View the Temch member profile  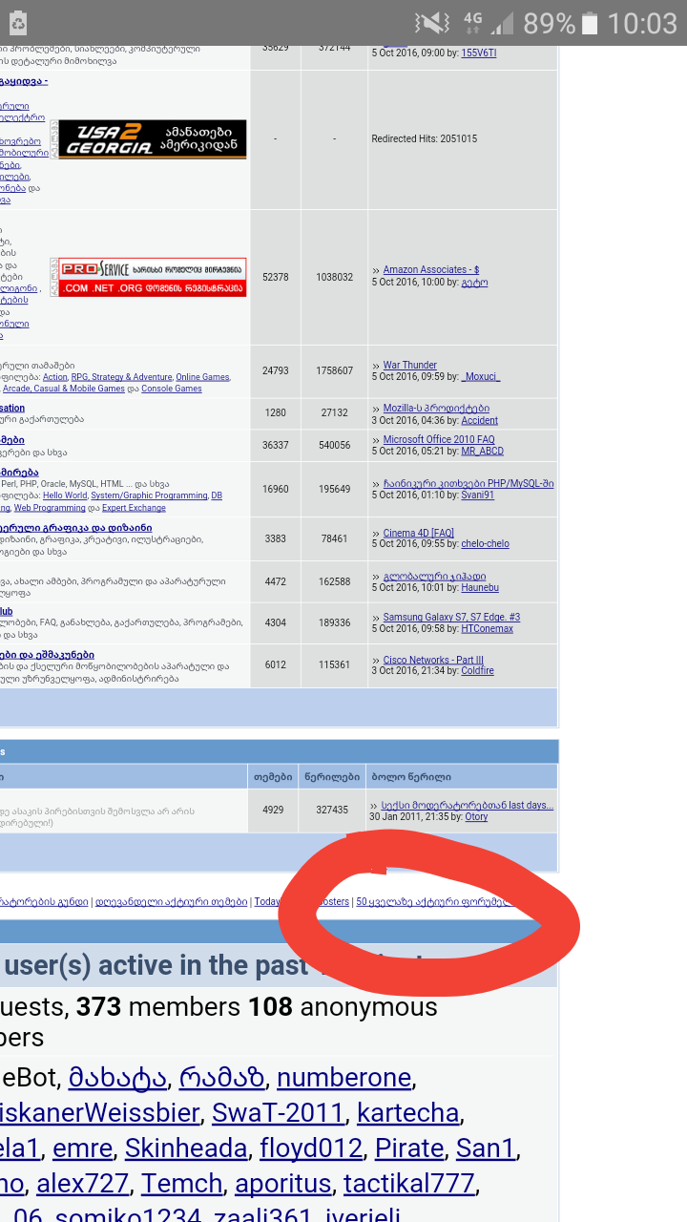click(181, 1184)
